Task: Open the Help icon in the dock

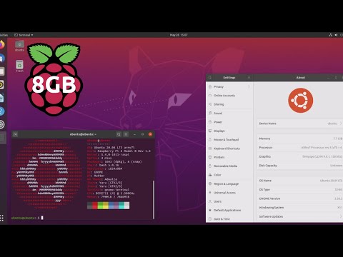Action: tap(2, 111)
